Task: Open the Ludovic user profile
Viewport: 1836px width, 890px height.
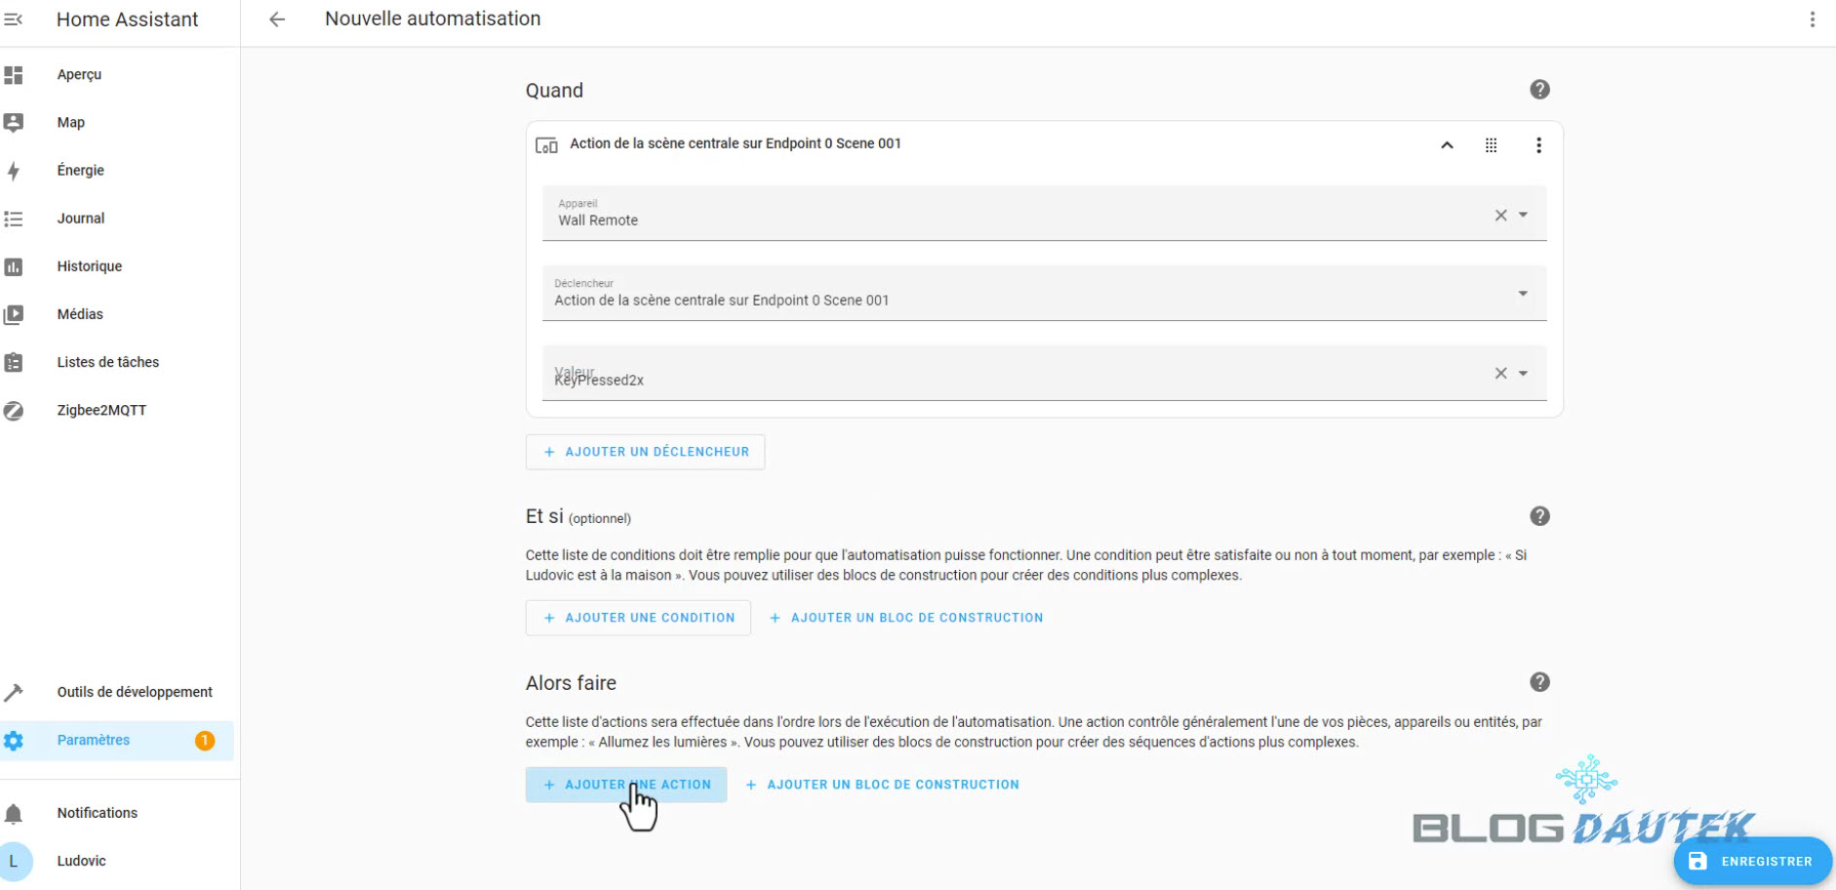Action: (x=81, y=861)
